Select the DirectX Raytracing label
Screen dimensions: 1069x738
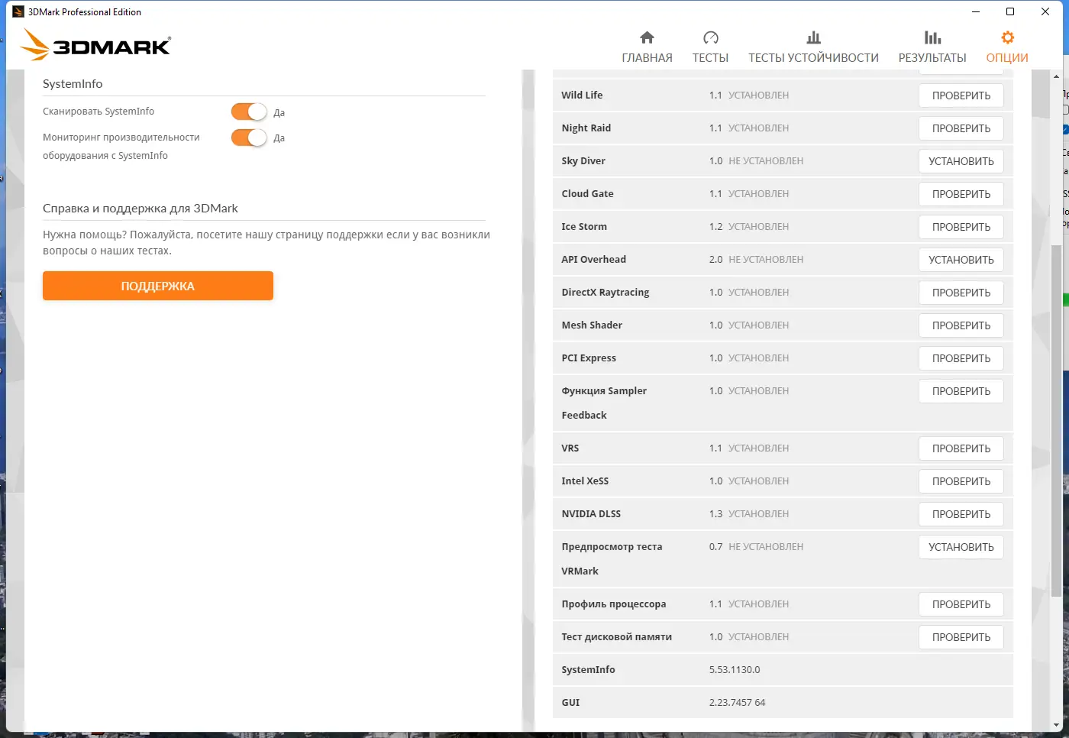point(606,292)
